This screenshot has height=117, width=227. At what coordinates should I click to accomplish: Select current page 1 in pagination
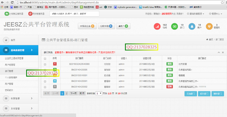click(62, 94)
